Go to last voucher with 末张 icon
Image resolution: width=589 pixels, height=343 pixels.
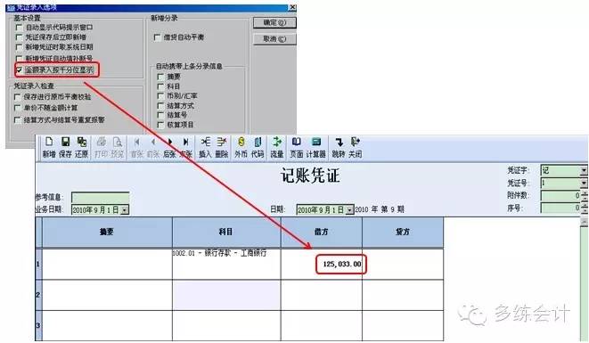tap(186, 147)
